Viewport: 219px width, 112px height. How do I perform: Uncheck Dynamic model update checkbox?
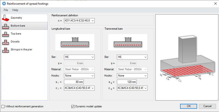(73, 107)
